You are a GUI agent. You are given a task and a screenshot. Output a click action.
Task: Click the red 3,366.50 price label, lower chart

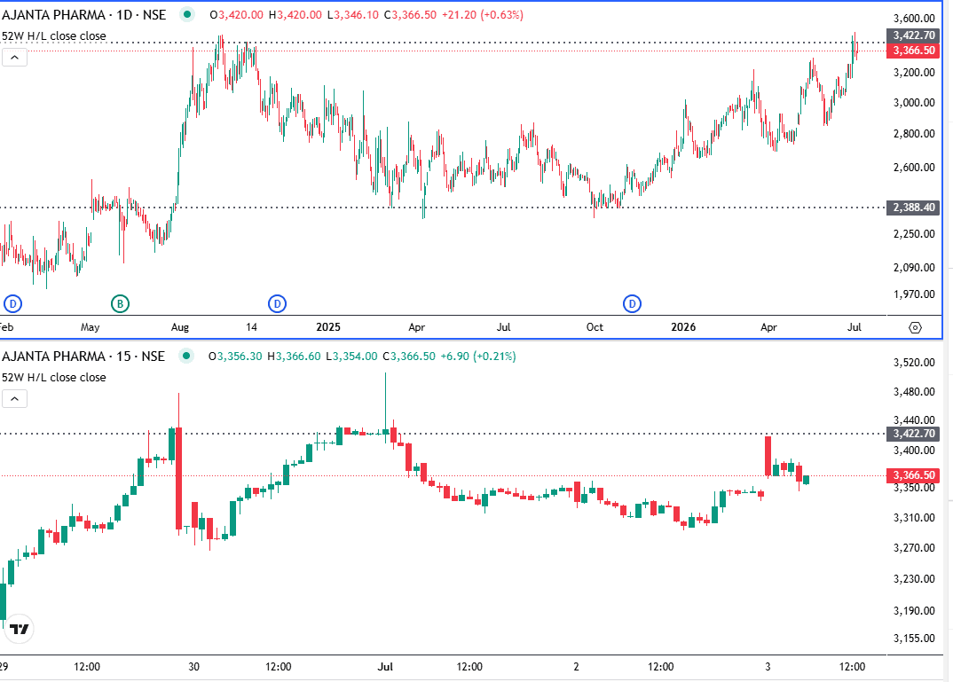click(913, 474)
